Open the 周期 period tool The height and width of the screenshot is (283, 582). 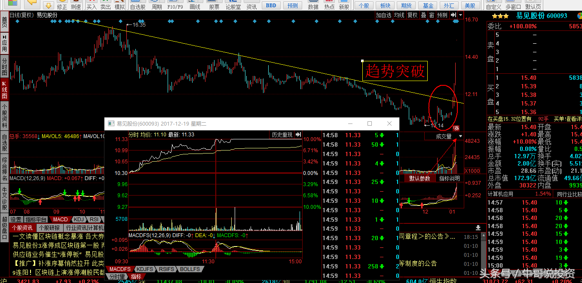click(x=157, y=5)
